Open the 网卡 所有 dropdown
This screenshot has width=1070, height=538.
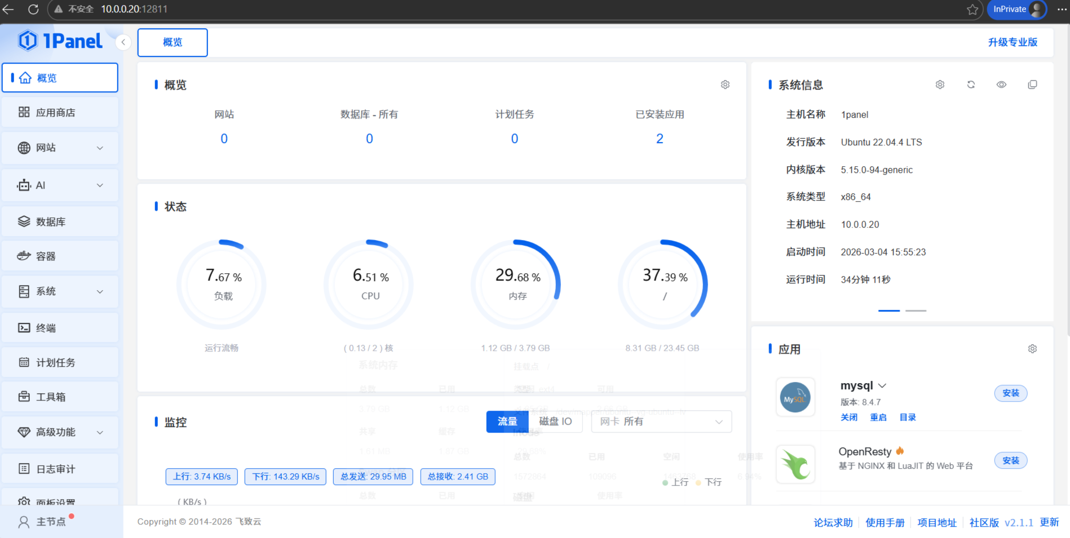tap(661, 421)
